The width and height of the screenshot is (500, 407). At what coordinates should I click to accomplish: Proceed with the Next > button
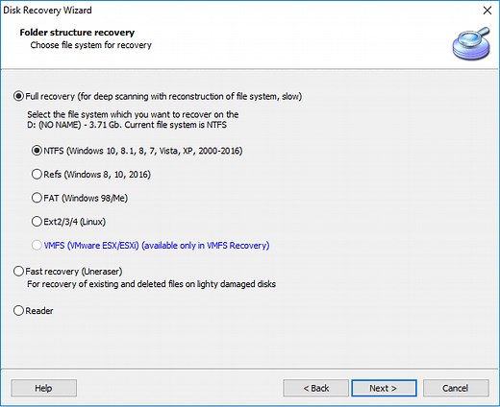(384, 388)
